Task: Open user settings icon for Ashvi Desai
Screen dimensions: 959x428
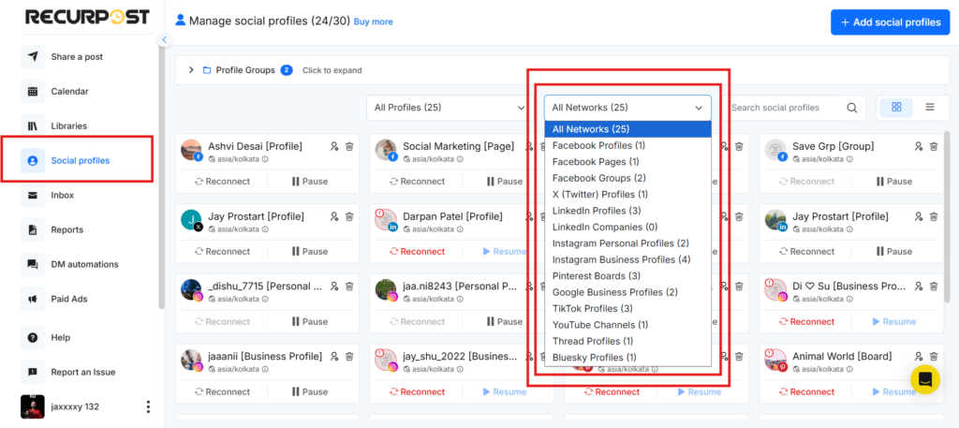Action: coord(334,146)
